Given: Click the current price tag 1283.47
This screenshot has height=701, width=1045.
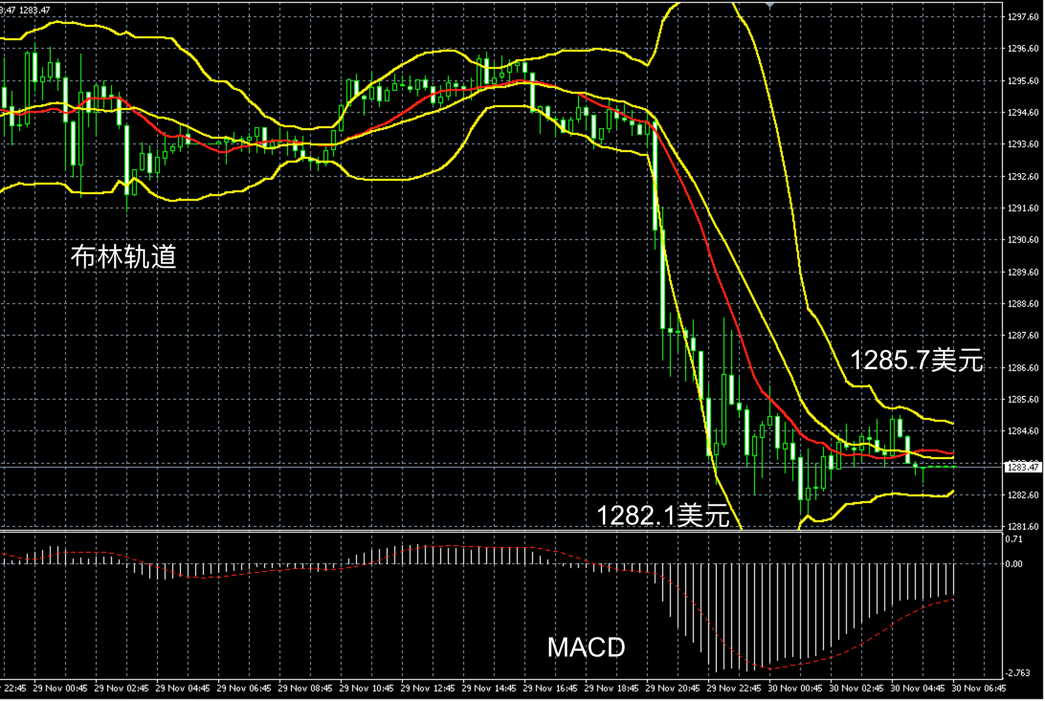Looking at the screenshot, I should tap(1023, 467).
